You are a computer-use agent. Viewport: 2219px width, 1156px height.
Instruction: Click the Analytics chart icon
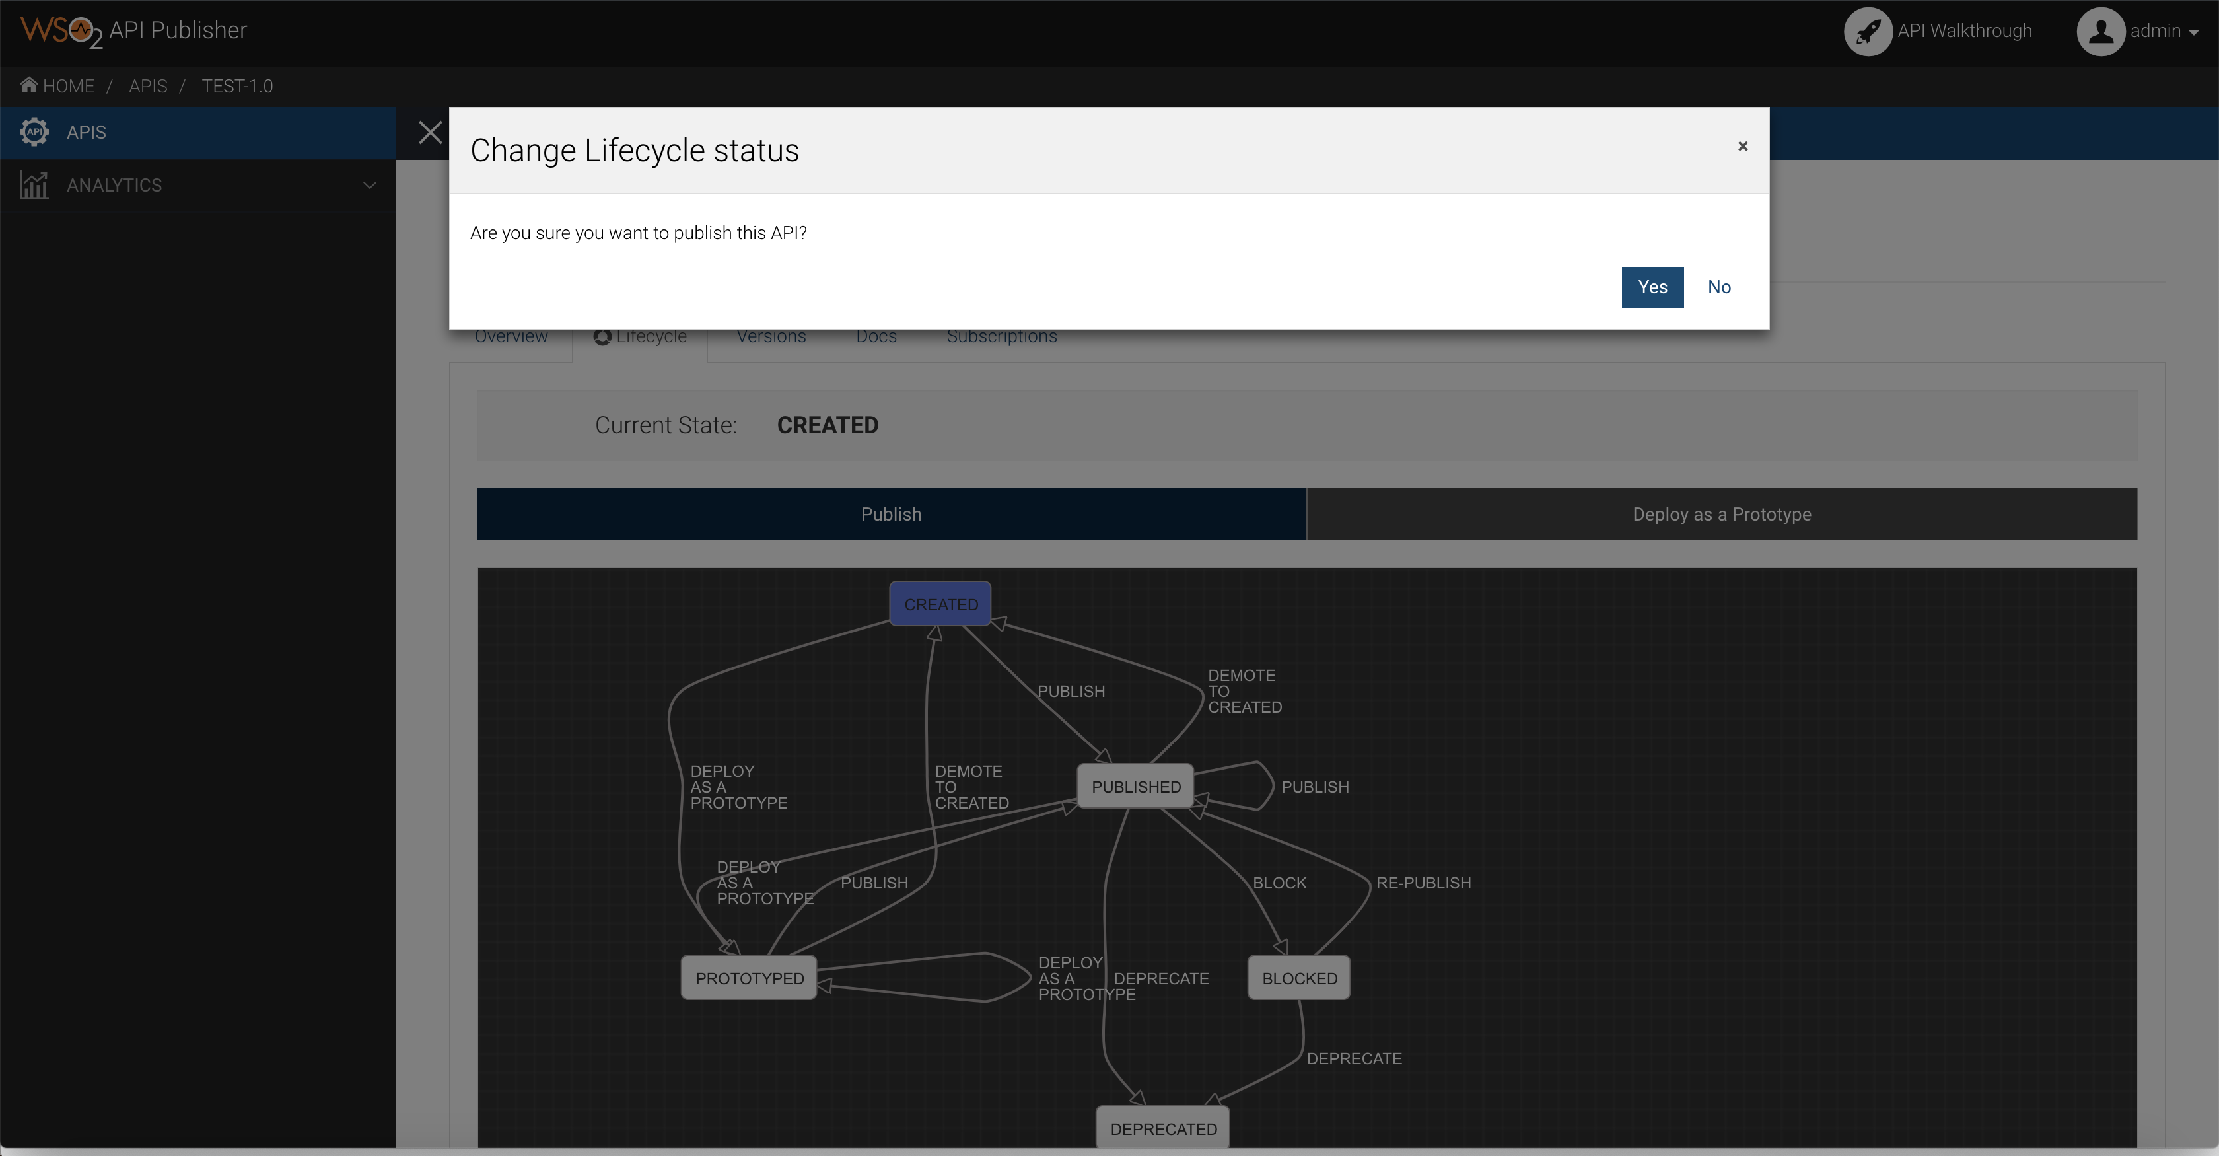[x=34, y=184]
